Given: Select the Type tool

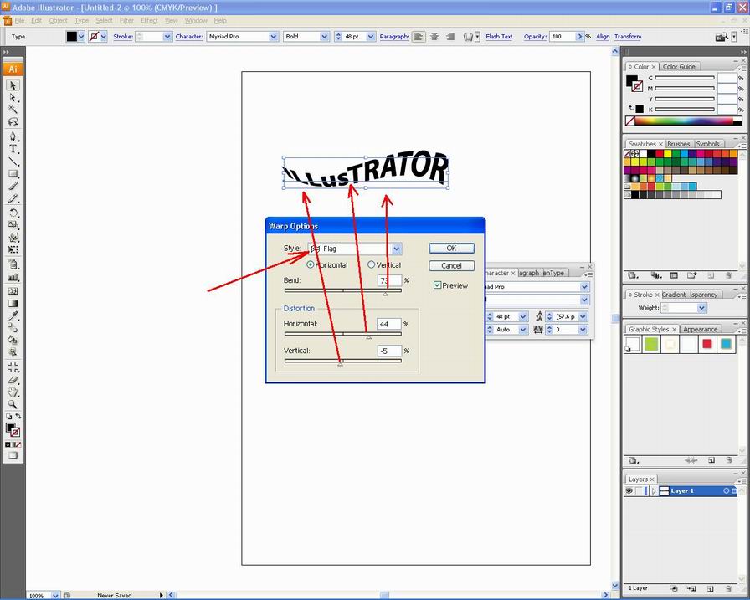Looking at the screenshot, I should pos(13,149).
